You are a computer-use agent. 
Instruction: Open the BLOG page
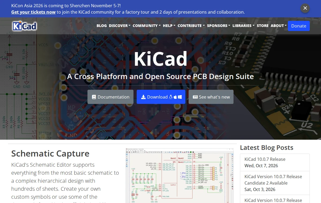(102, 26)
